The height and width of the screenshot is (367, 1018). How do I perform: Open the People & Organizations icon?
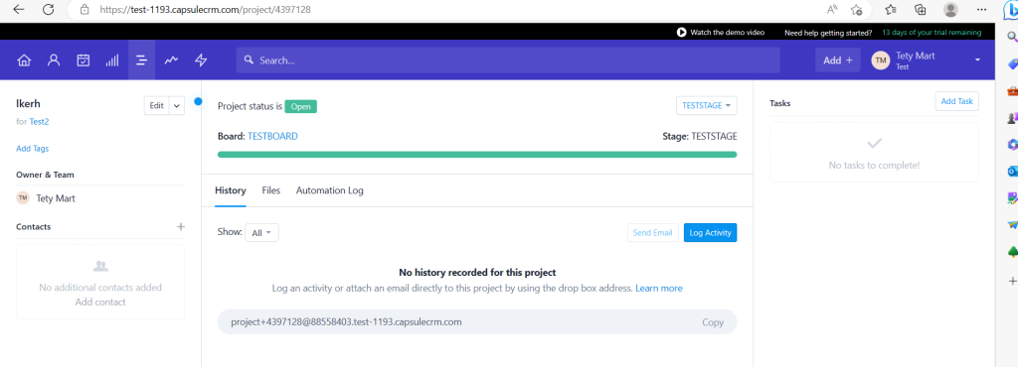54,61
